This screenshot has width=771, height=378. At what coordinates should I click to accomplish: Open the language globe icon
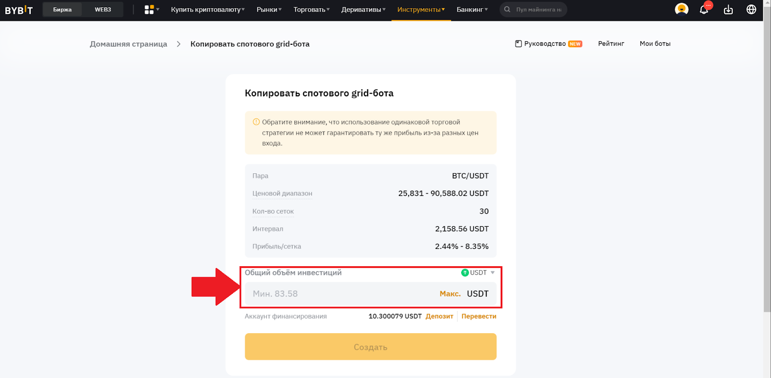coord(751,10)
